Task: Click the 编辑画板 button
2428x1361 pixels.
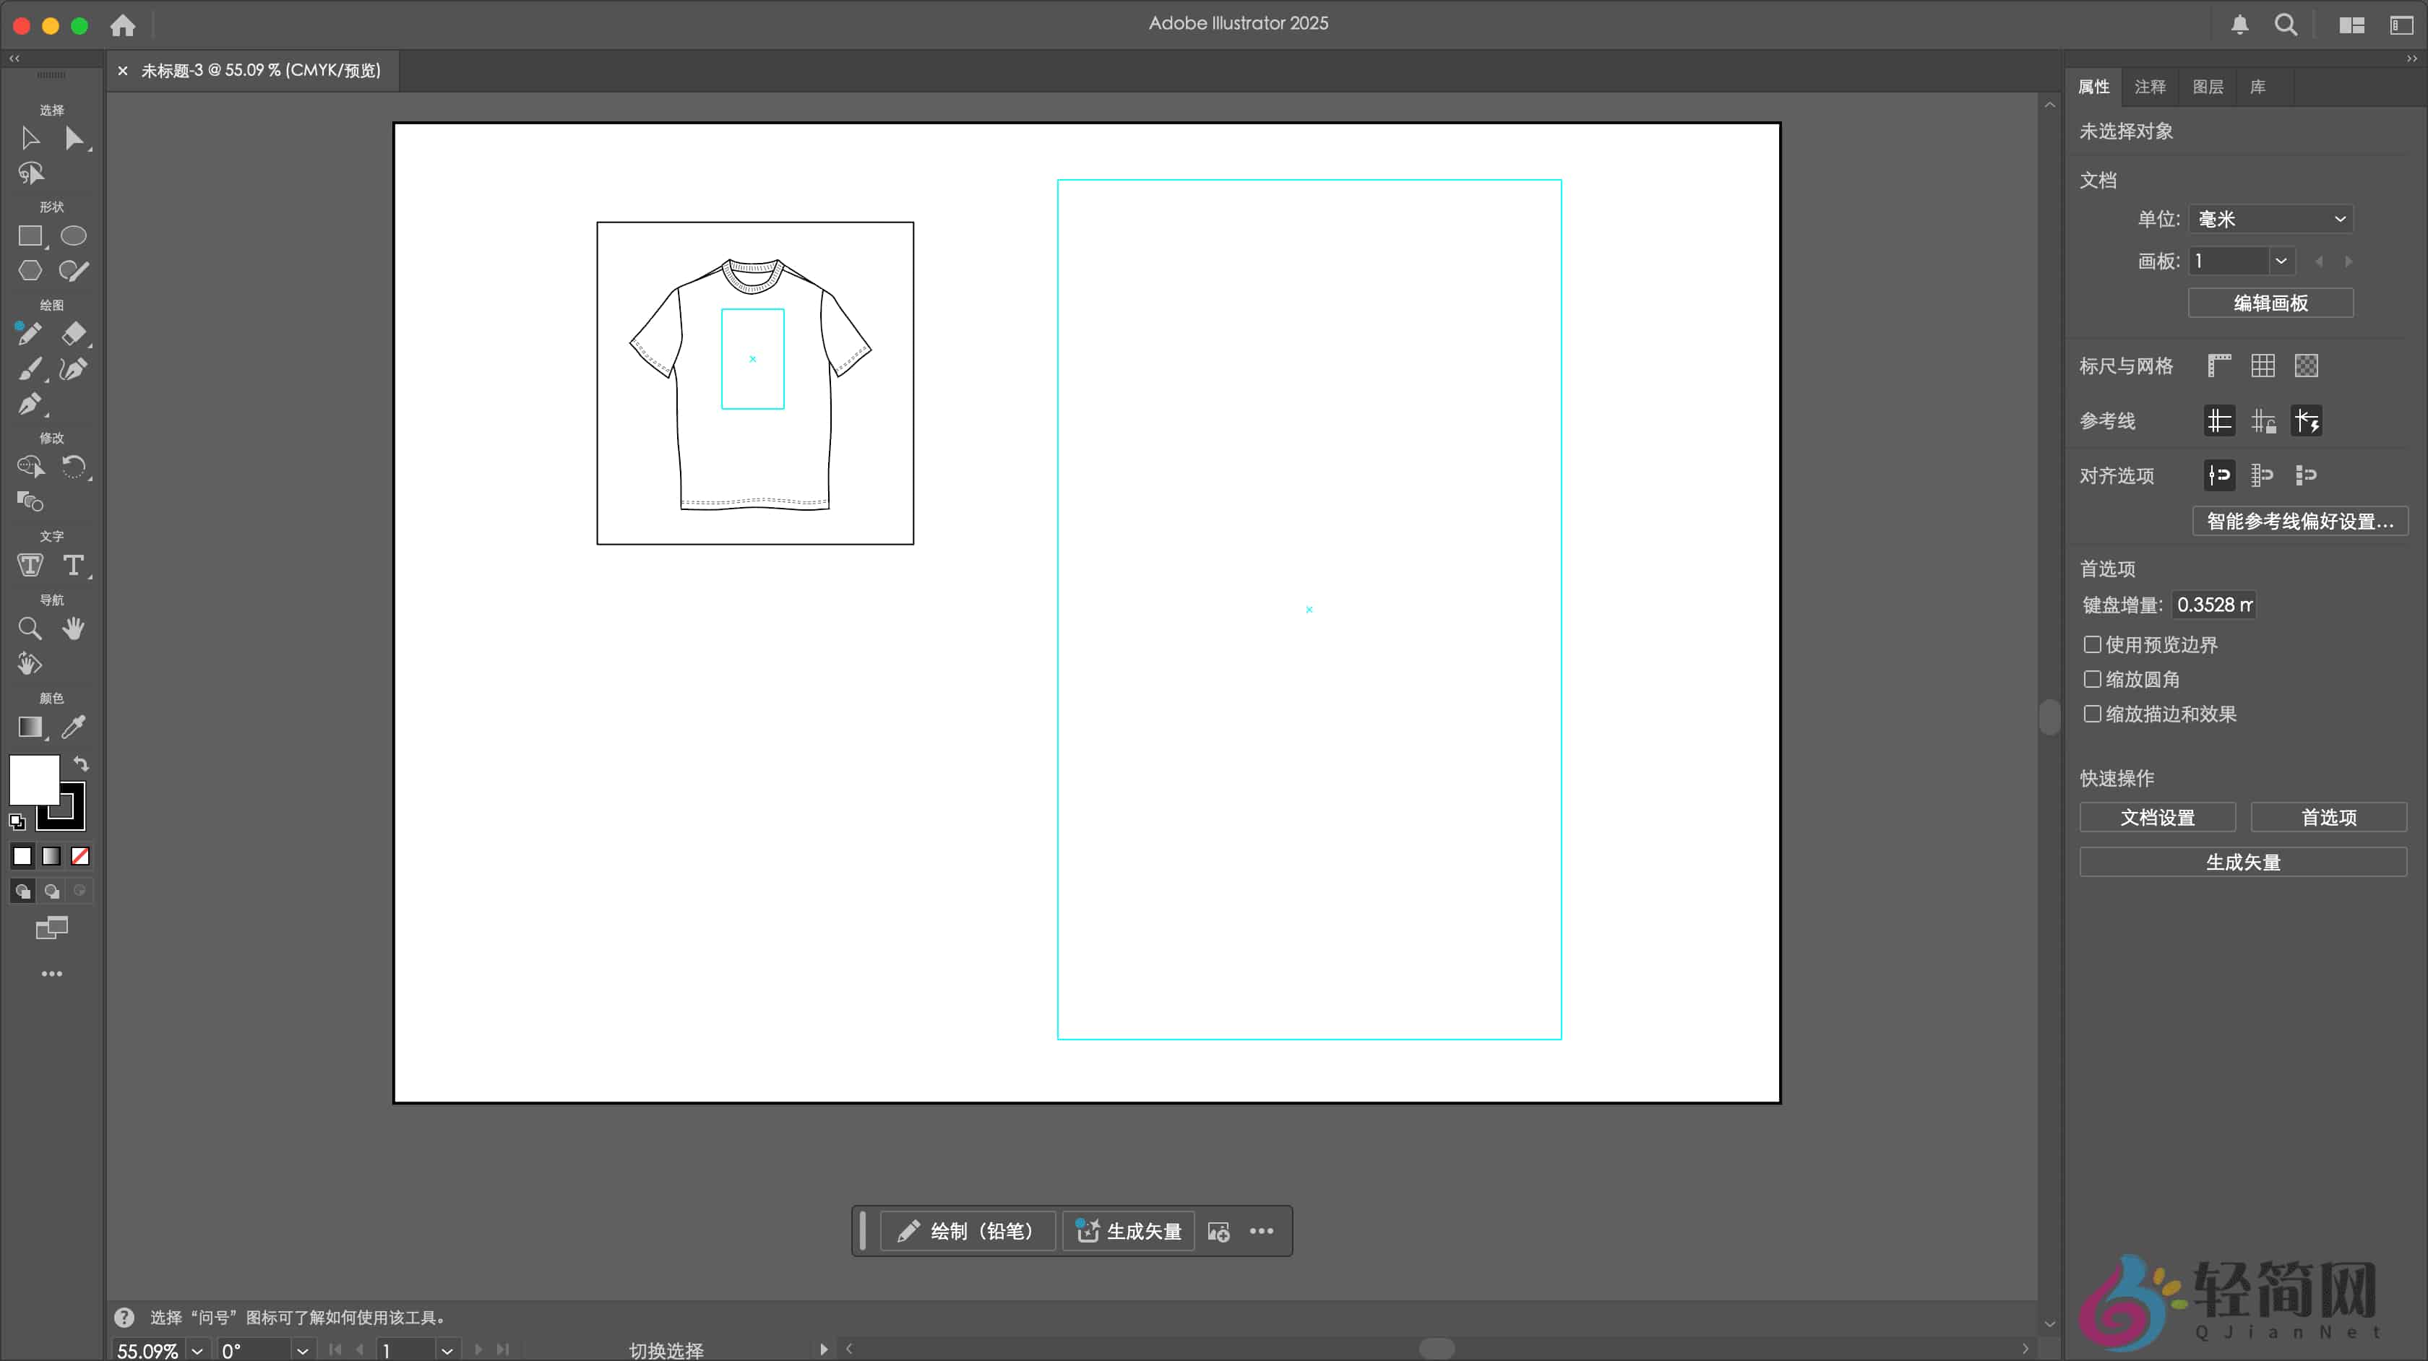Action: [x=2270, y=303]
